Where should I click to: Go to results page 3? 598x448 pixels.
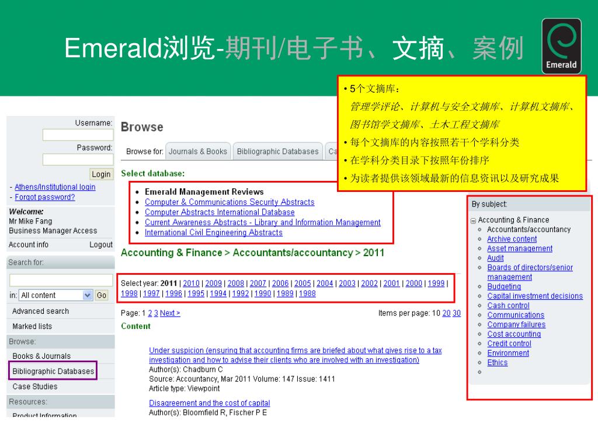tap(156, 313)
